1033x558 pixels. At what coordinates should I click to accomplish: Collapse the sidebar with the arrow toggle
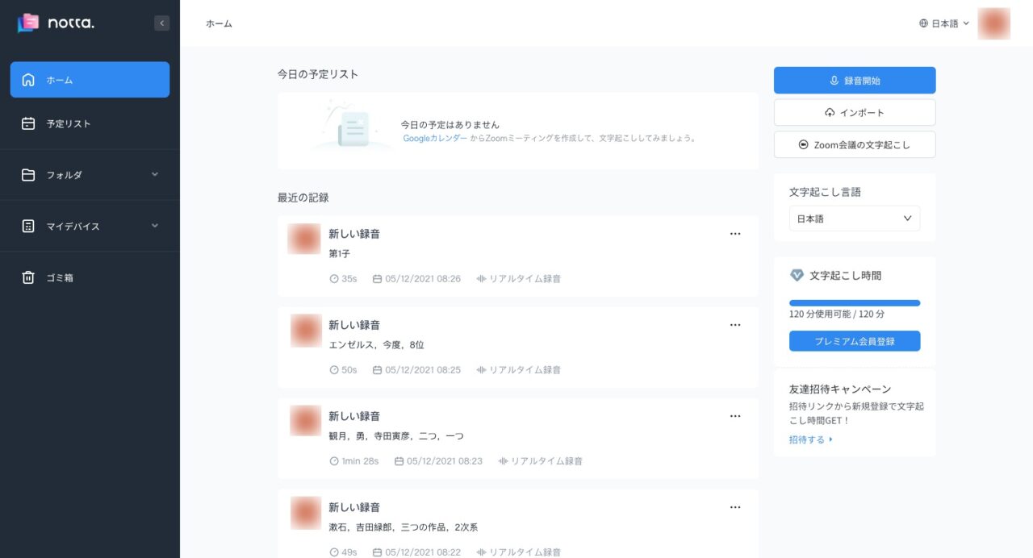coord(161,23)
